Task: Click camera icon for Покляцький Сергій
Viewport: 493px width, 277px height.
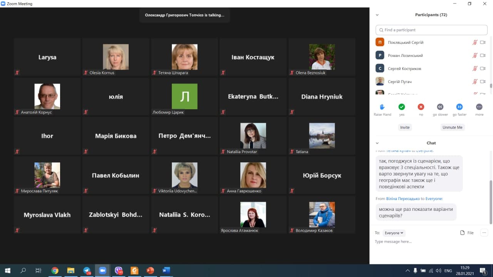Action: [483, 42]
